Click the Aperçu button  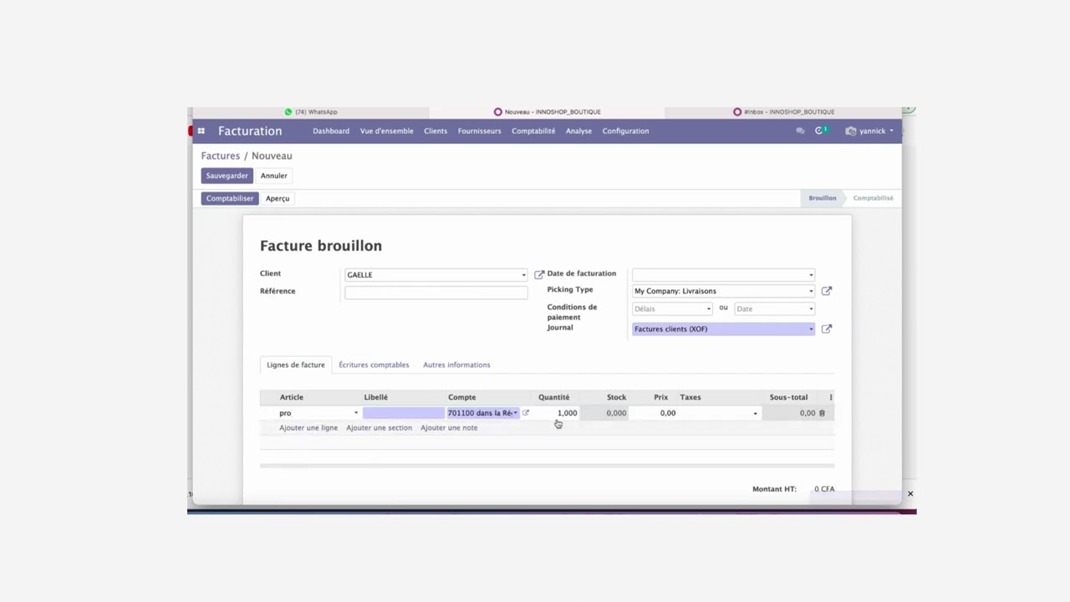[x=278, y=198]
